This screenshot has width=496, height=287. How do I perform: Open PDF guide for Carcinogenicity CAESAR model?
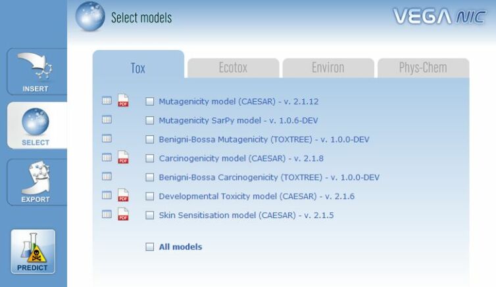pos(123,158)
